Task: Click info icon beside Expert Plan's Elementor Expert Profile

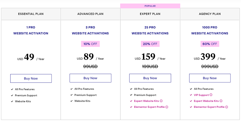Action: click(167, 107)
